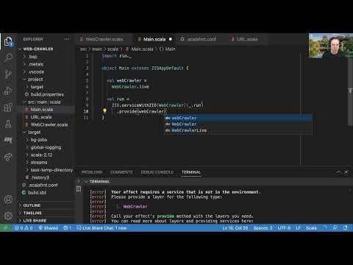
Task: Expand the .vscode folder
Action: point(36,72)
